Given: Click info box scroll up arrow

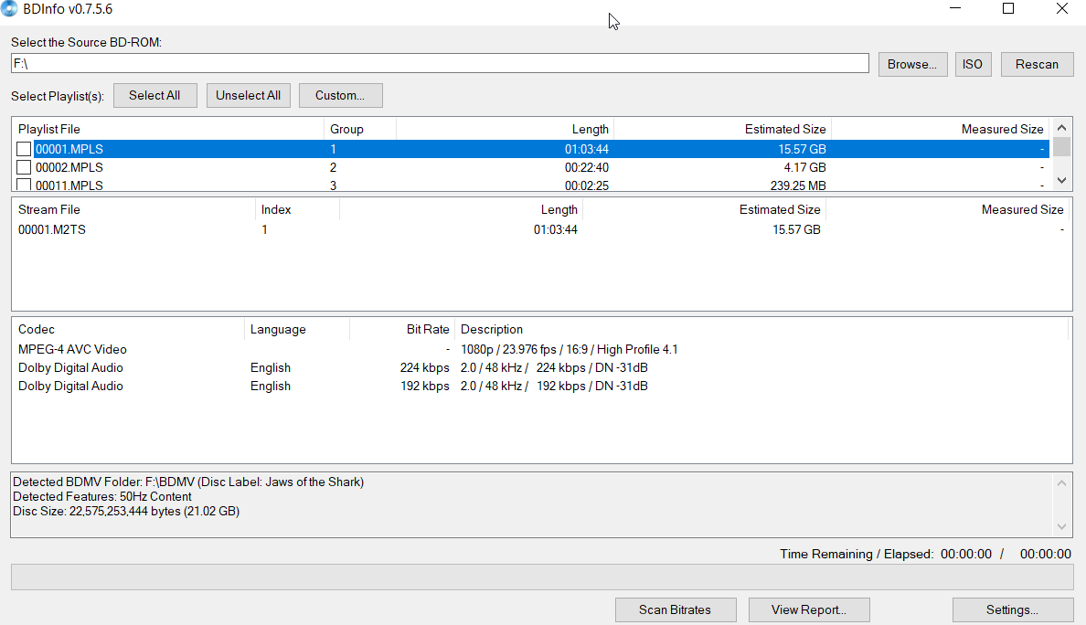Looking at the screenshot, I should click(1061, 483).
